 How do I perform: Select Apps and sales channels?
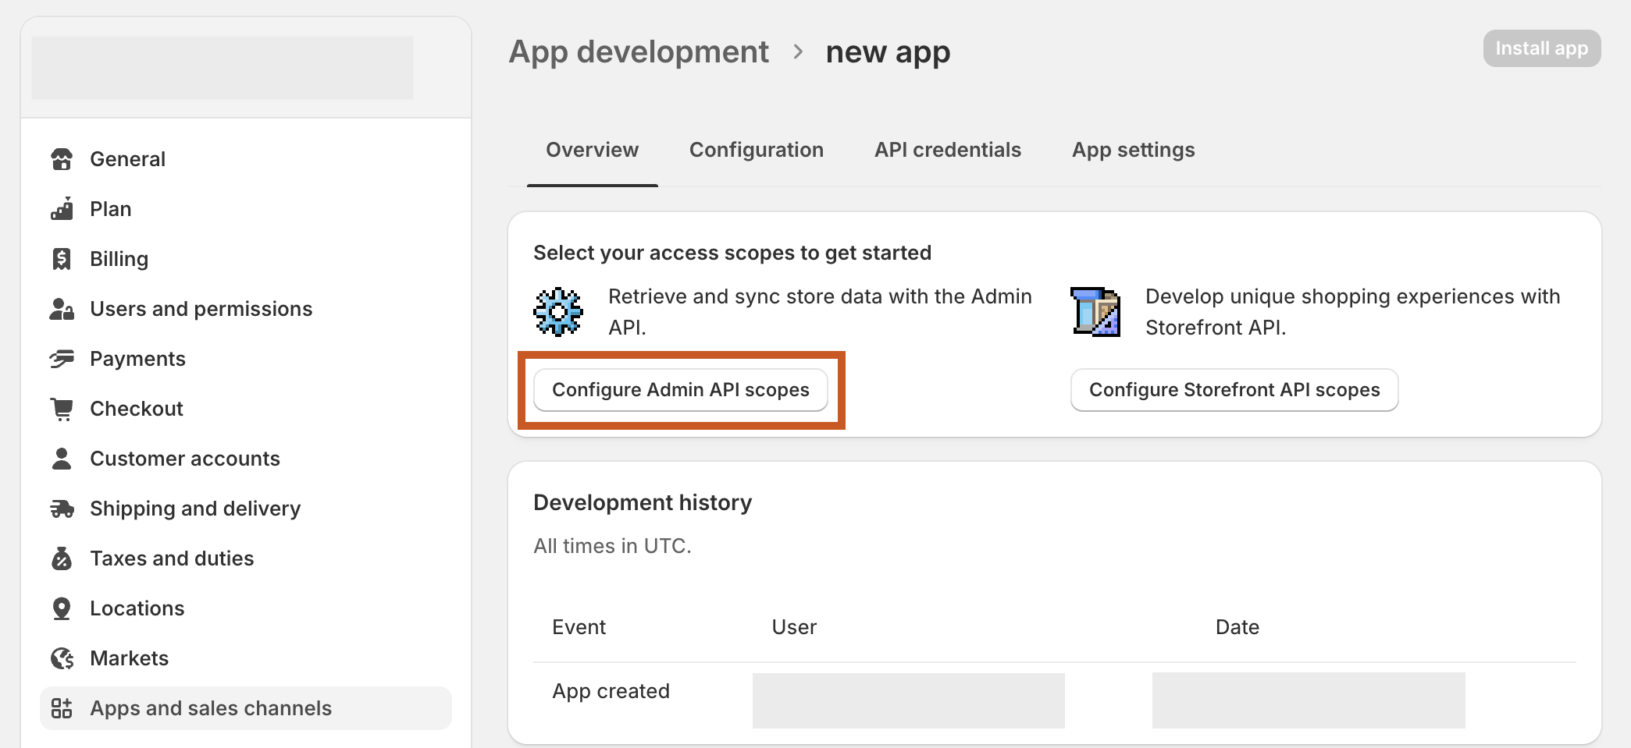coord(246,708)
